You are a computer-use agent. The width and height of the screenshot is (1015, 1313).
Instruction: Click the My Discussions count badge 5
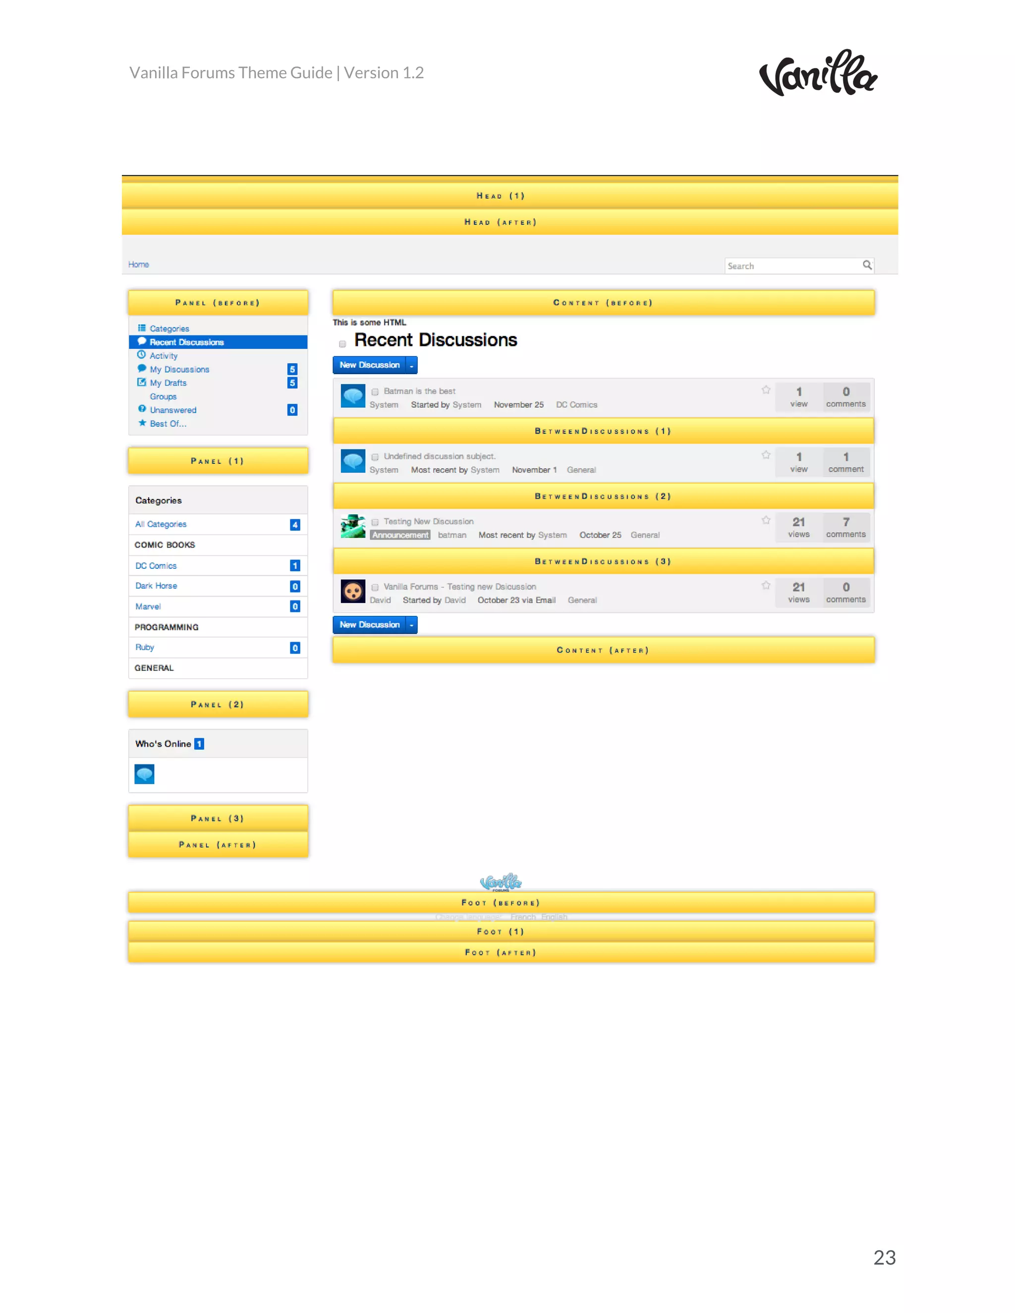[292, 369]
